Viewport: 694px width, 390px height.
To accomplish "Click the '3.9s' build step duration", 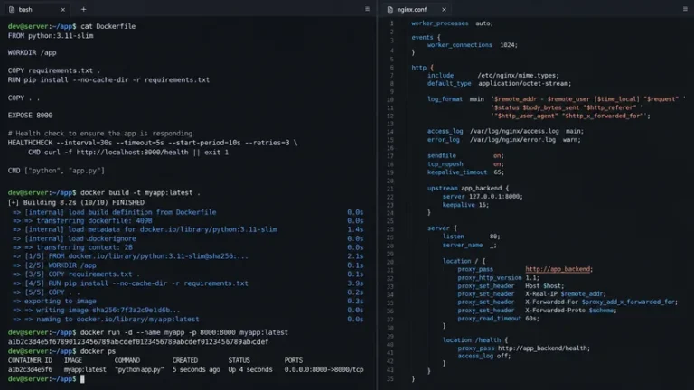I will pos(355,283).
